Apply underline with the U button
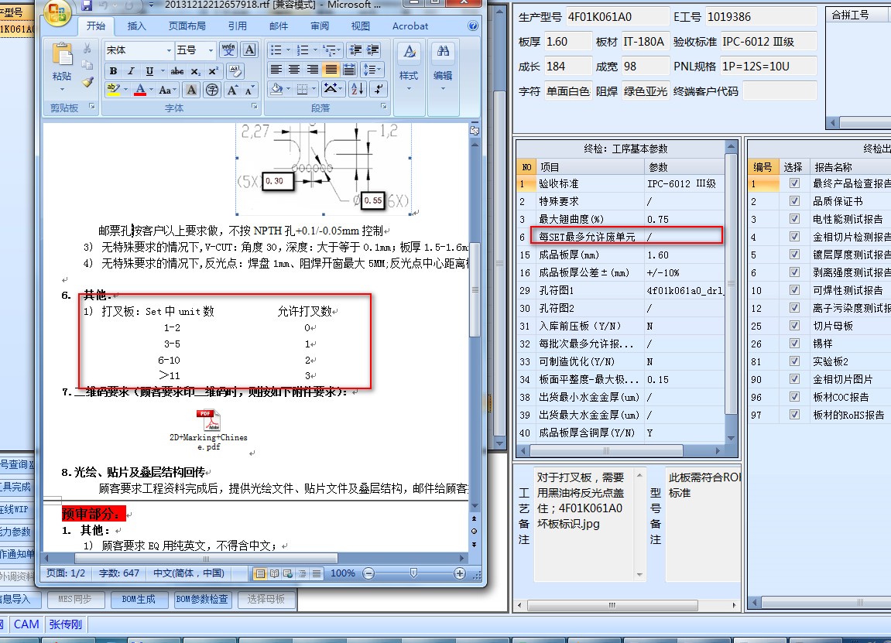 (x=149, y=71)
